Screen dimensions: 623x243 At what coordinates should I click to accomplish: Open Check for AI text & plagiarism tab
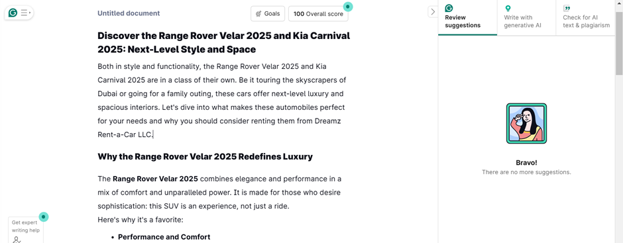pos(586,17)
